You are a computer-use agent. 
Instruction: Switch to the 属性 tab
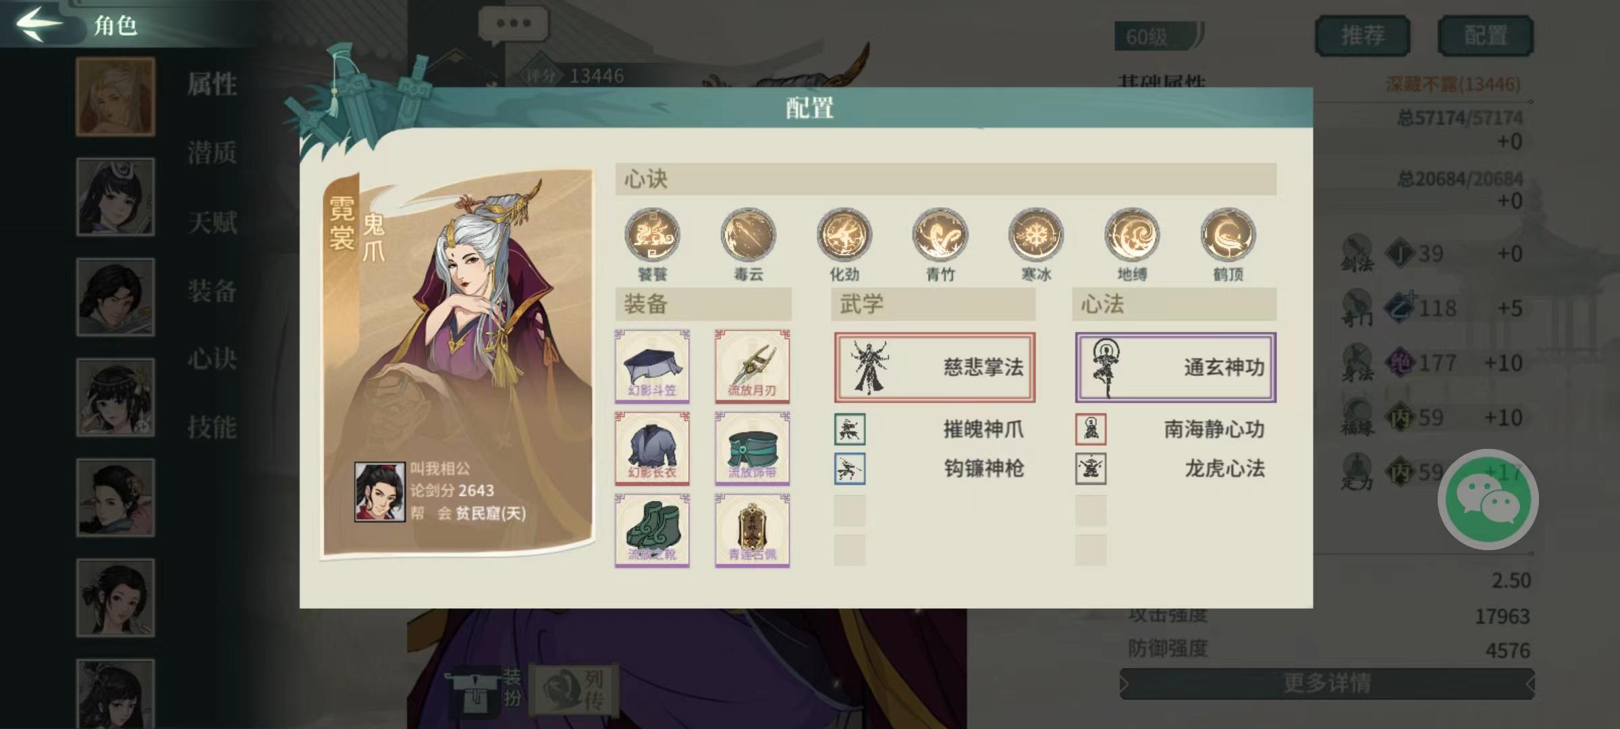click(212, 84)
